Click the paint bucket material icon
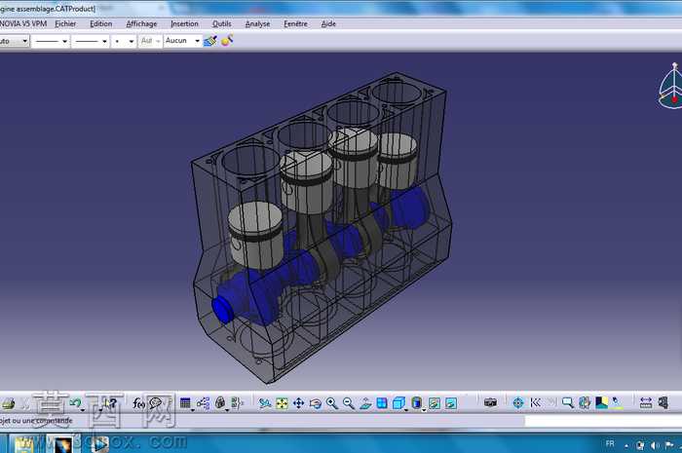Viewport: 682px width, 453px height. pyautogui.click(x=617, y=403)
